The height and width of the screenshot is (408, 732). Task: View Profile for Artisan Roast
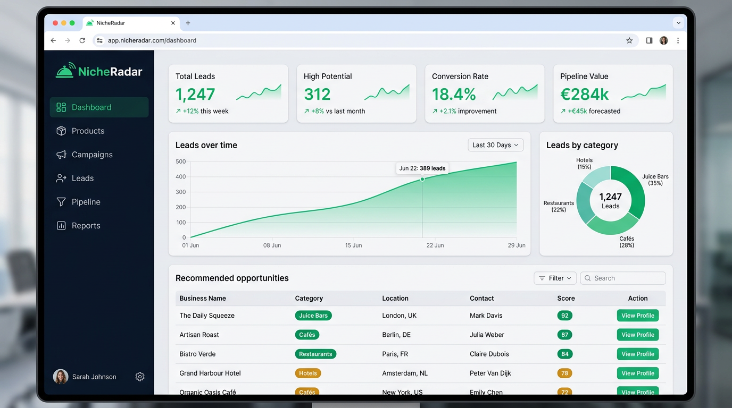click(x=638, y=335)
